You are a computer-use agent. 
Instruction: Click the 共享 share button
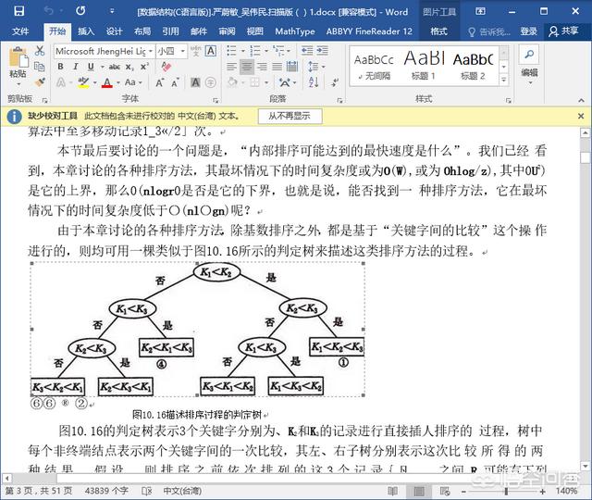coord(564,31)
